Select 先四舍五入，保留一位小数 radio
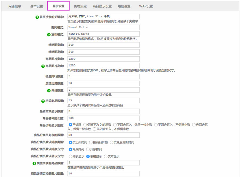This screenshot has width=240, height=177. (x=194, y=125)
